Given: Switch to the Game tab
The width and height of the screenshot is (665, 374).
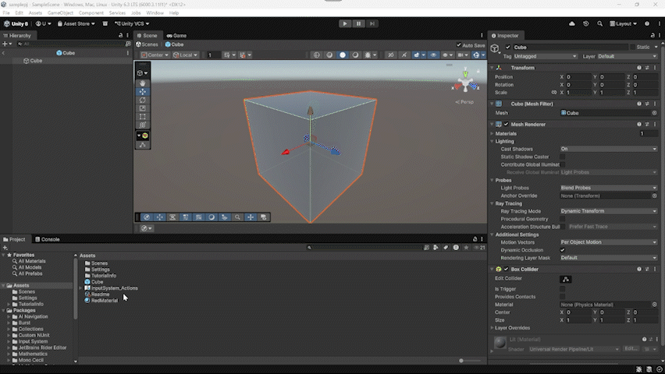Looking at the screenshot, I should (x=176, y=35).
